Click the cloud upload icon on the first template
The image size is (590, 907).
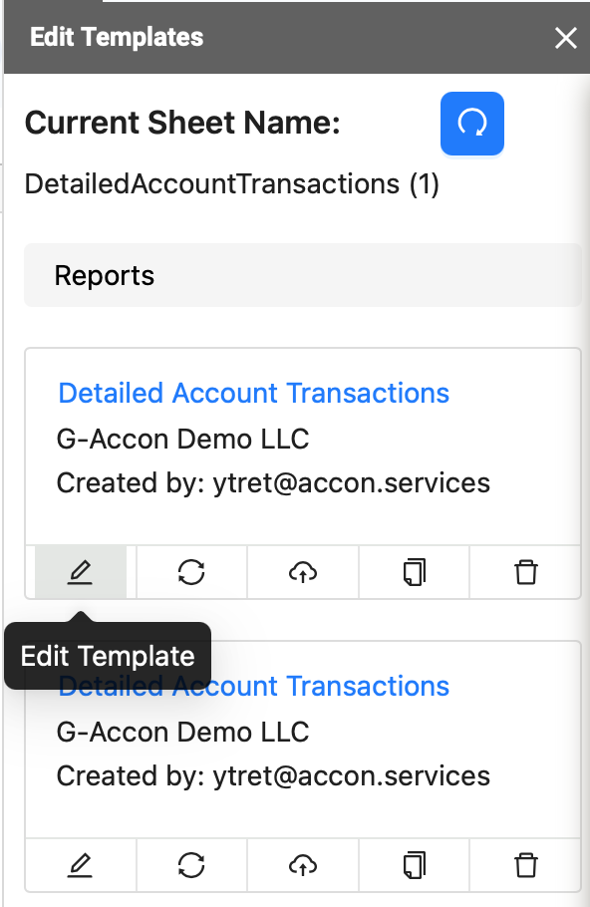pos(303,572)
